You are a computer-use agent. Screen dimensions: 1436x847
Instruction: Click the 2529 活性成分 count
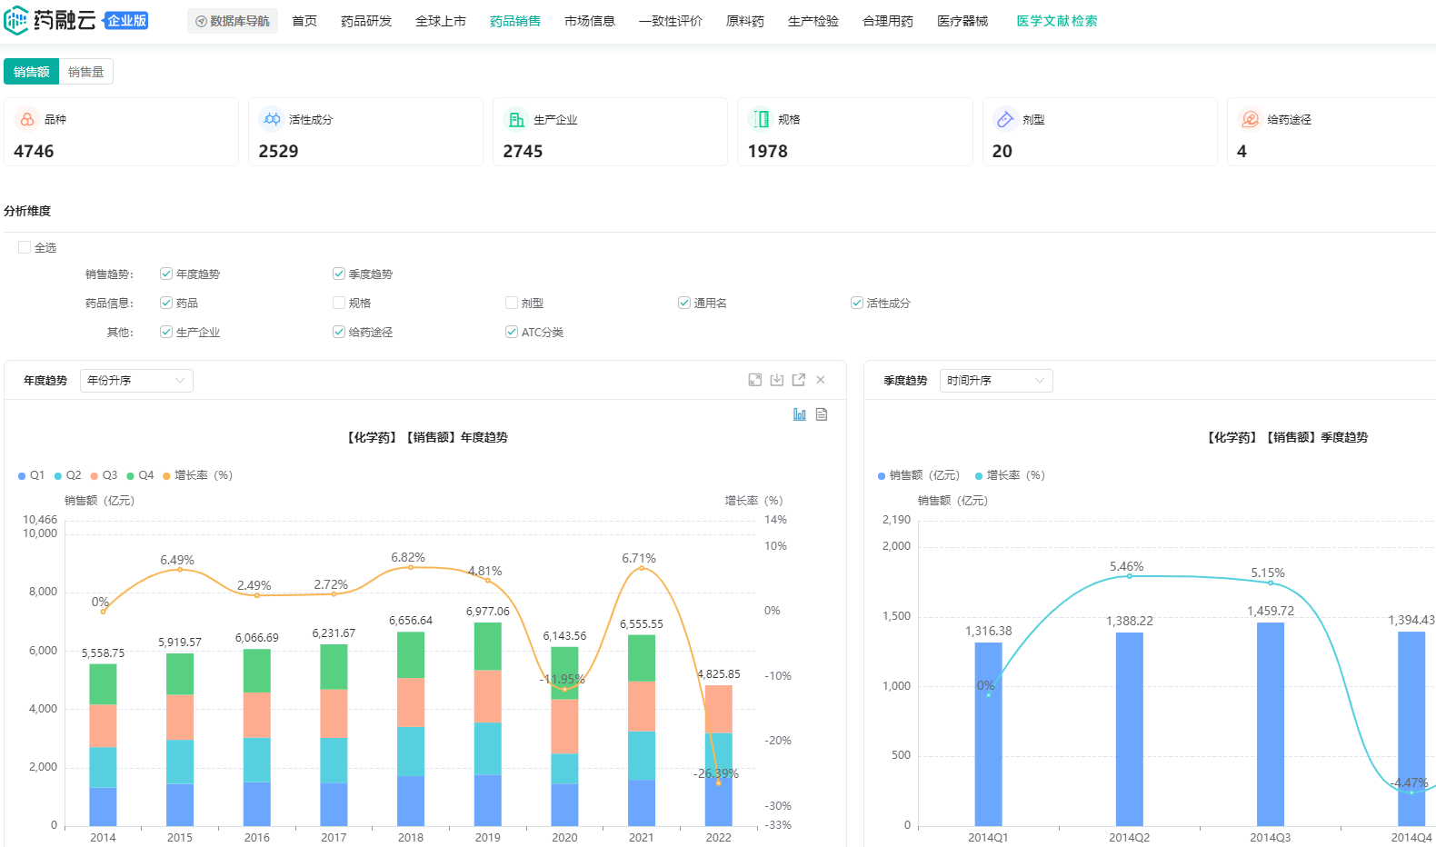coord(278,152)
